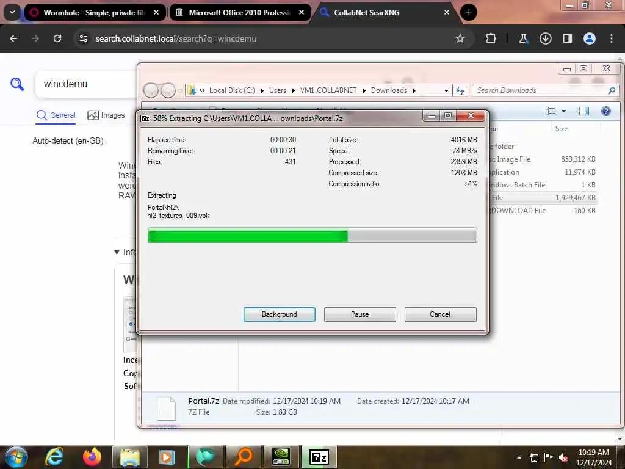
Task: Open the orange magnifier taskbar app
Action: 244,457
